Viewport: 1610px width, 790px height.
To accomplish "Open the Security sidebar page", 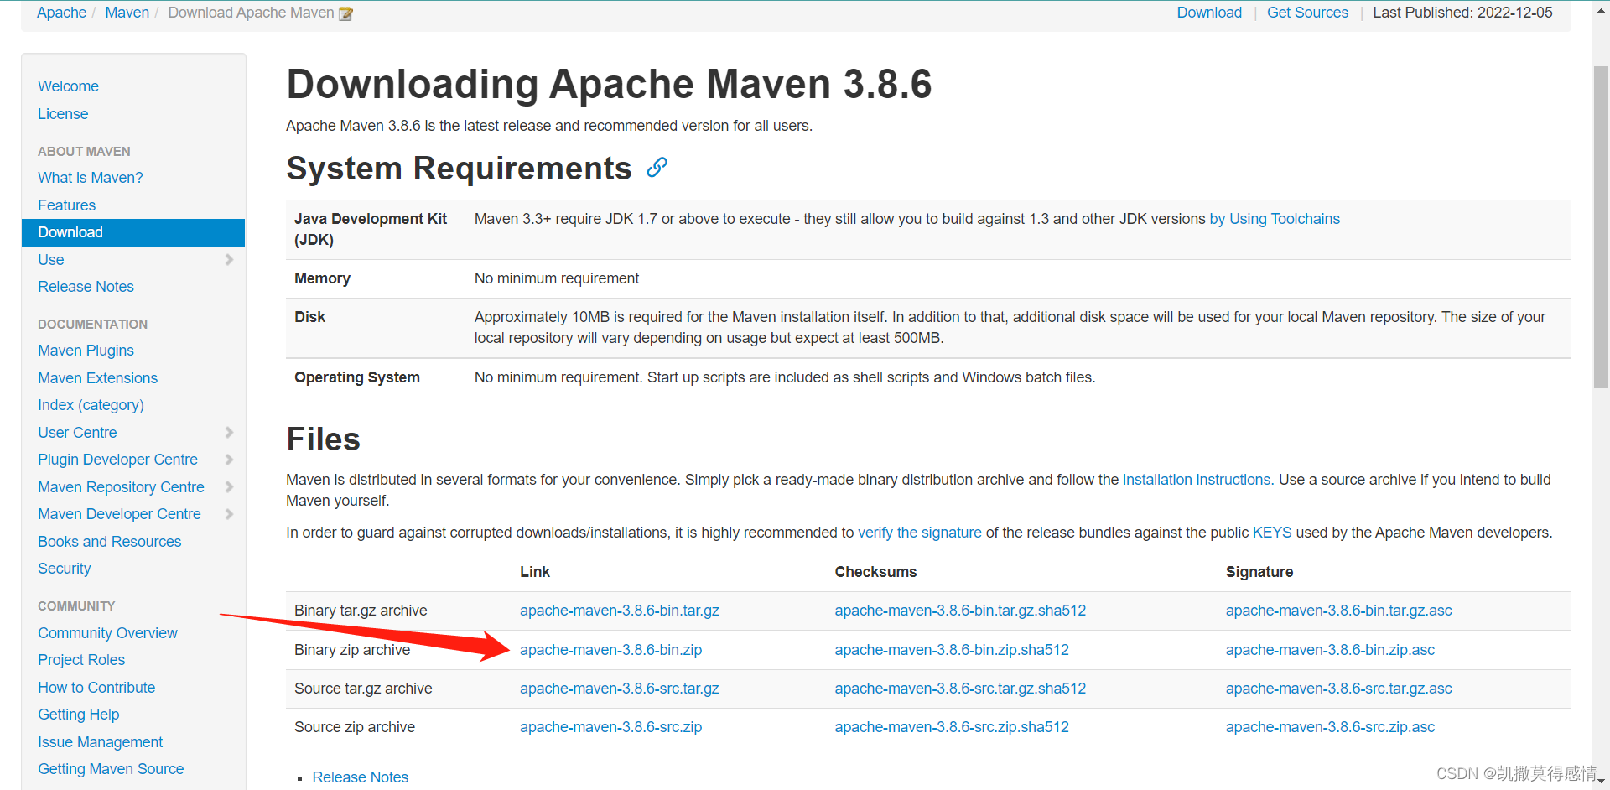I will pyautogui.click(x=64, y=569).
